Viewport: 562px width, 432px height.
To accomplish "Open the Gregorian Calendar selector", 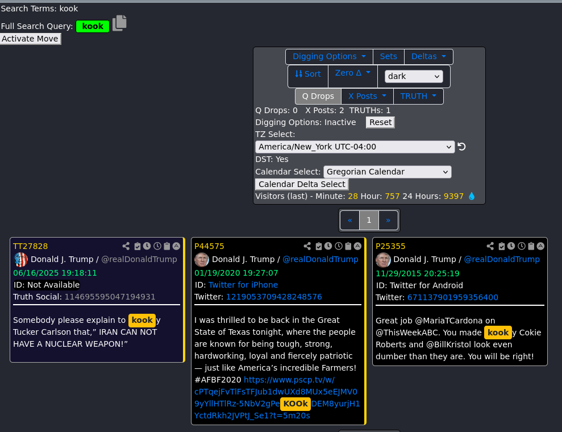I will point(387,172).
